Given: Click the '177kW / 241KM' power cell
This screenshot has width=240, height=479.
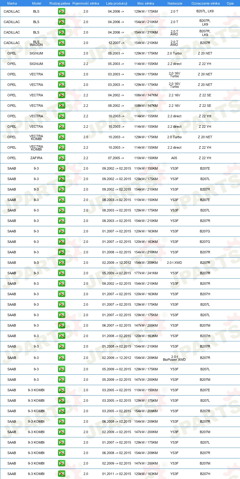Looking at the screenshot, I should 146,273.
